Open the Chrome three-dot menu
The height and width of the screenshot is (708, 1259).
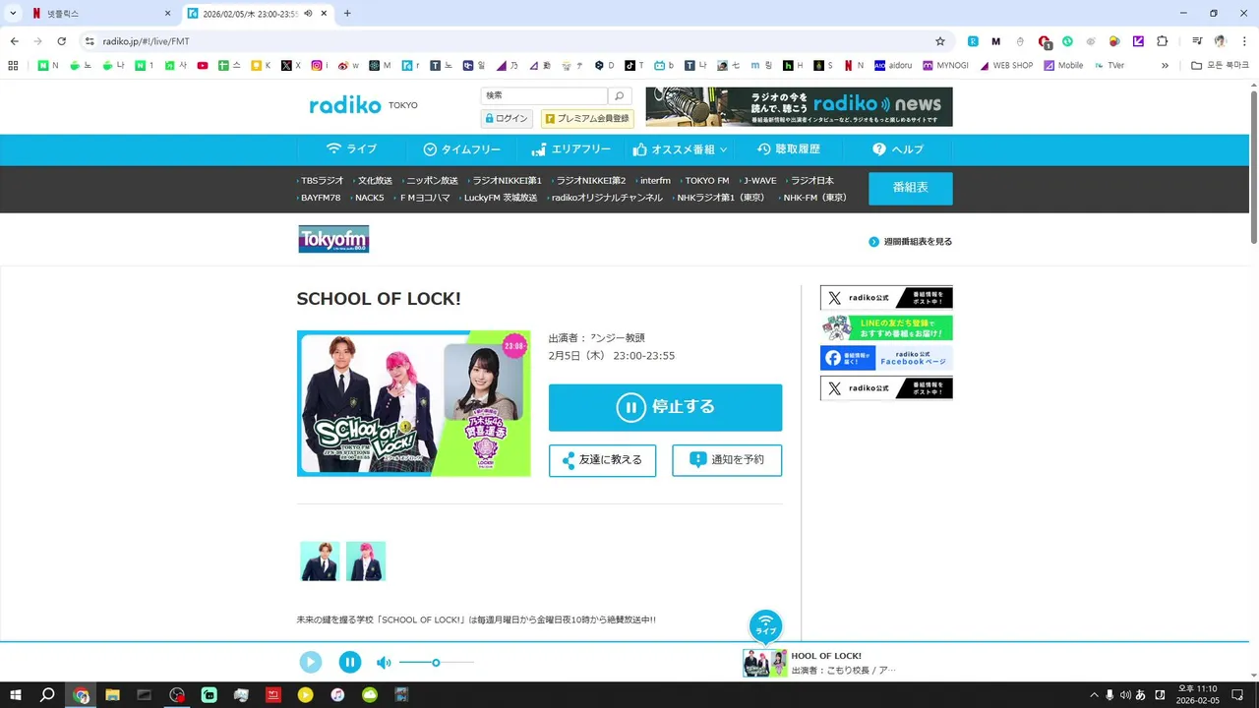pos(1243,41)
